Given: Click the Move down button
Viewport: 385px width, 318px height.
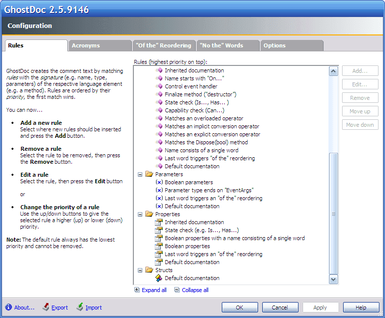Looking at the screenshot, I should [360, 125].
